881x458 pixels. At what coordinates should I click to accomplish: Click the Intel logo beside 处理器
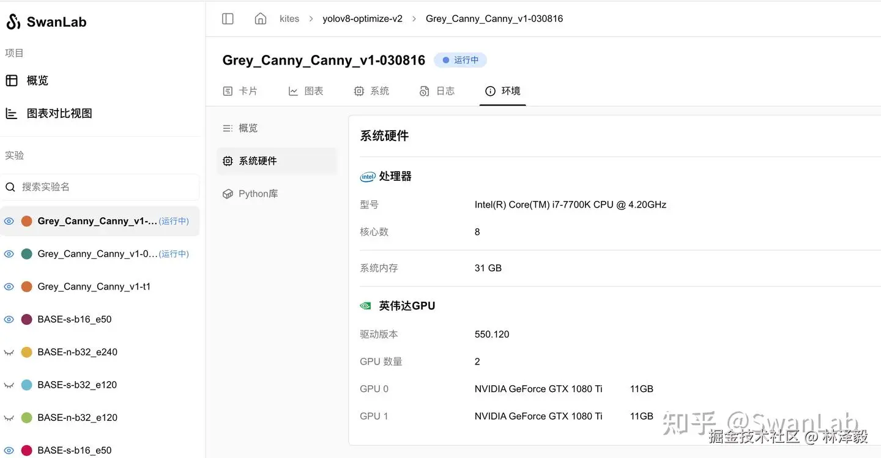click(x=367, y=176)
